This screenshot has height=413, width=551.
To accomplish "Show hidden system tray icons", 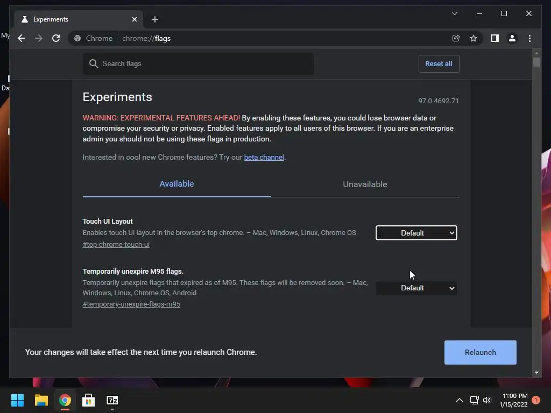I will click(x=459, y=400).
